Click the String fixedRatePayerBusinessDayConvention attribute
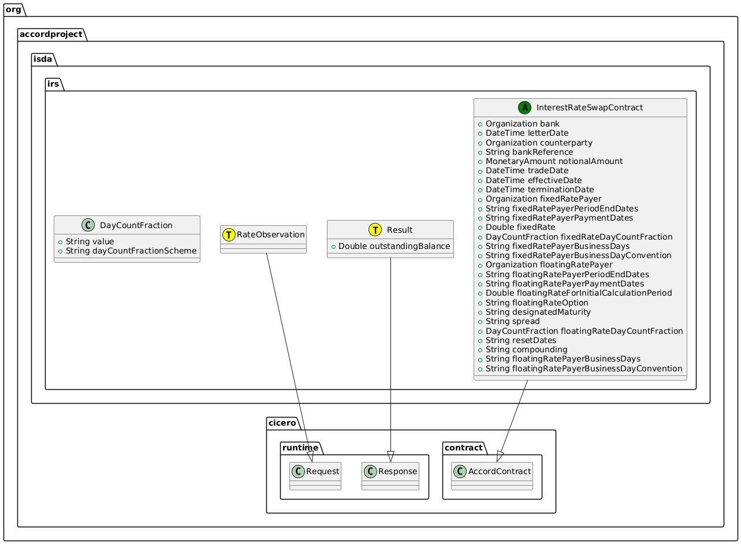Viewport: 741px width, 544px height. pos(578,255)
